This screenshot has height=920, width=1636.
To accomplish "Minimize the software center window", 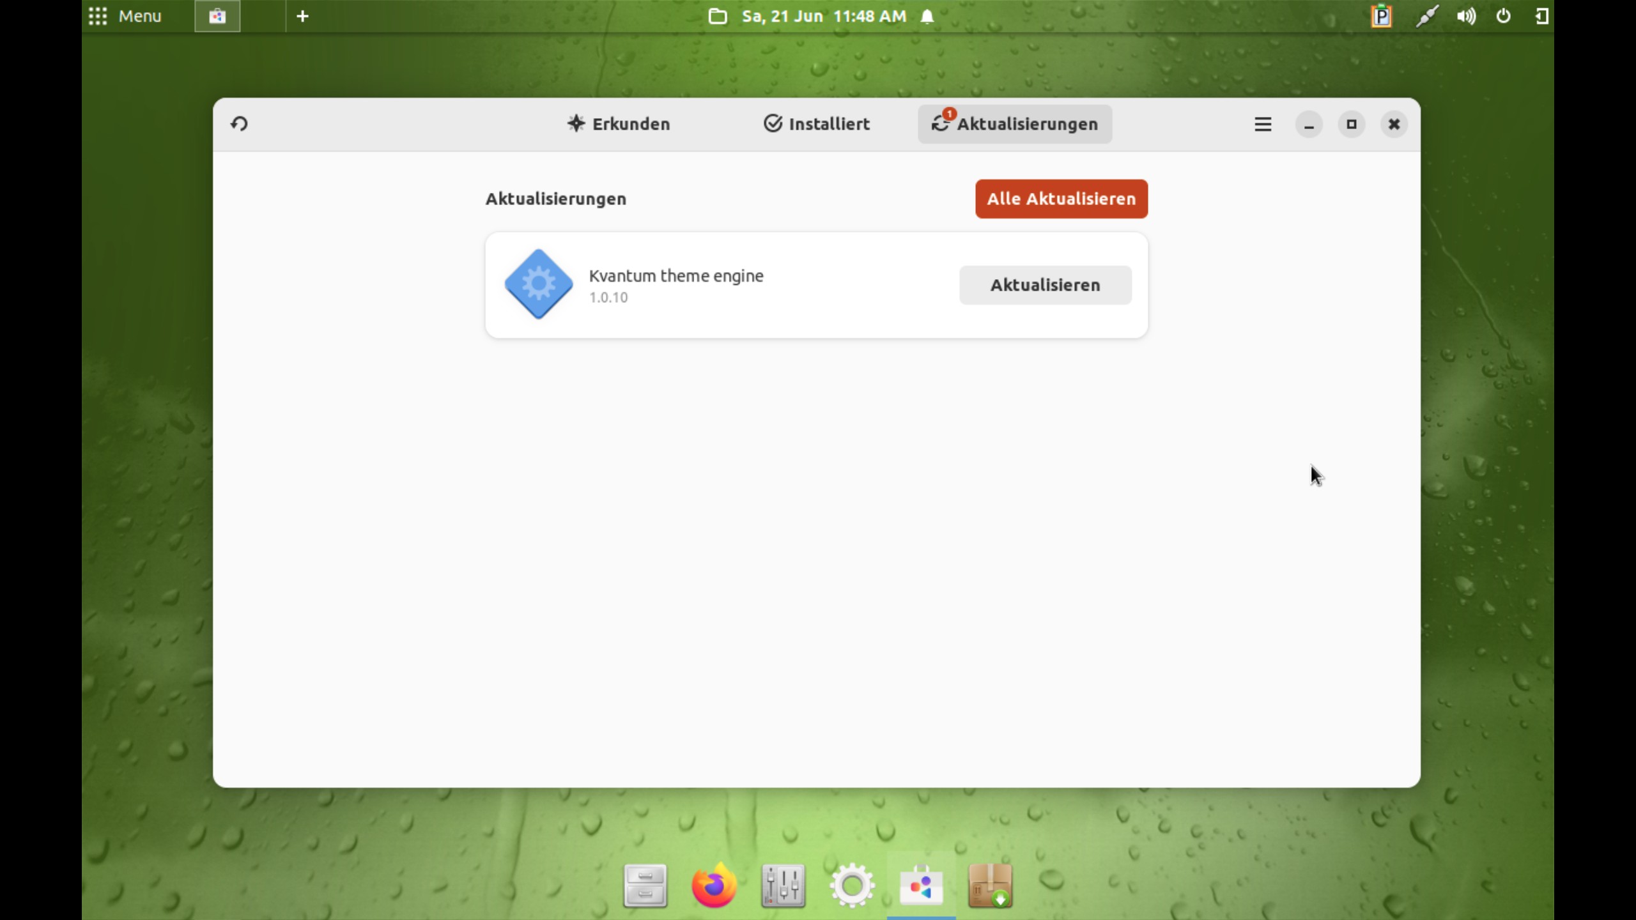I will click(x=1308, y=125).
